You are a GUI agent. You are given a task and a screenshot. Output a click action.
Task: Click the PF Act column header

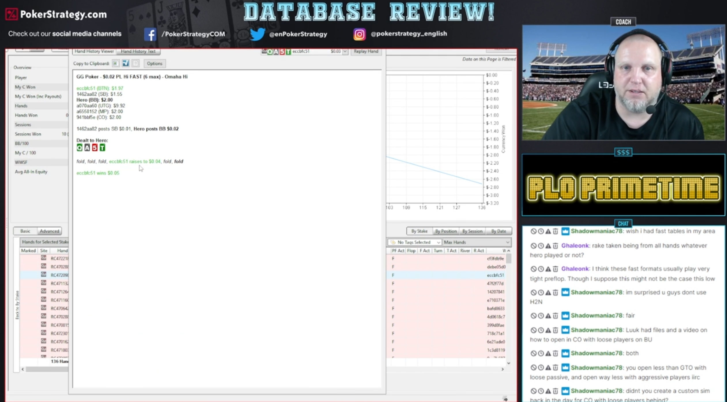point(398,251)
